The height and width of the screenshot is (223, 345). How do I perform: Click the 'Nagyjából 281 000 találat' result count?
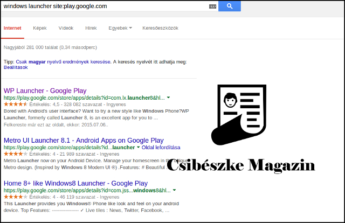pos(50,47)
